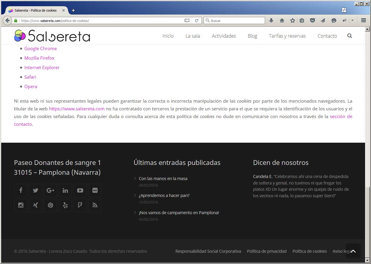
Task: Click the LinkedIn icon in footer
Action: tap(65, 190)
